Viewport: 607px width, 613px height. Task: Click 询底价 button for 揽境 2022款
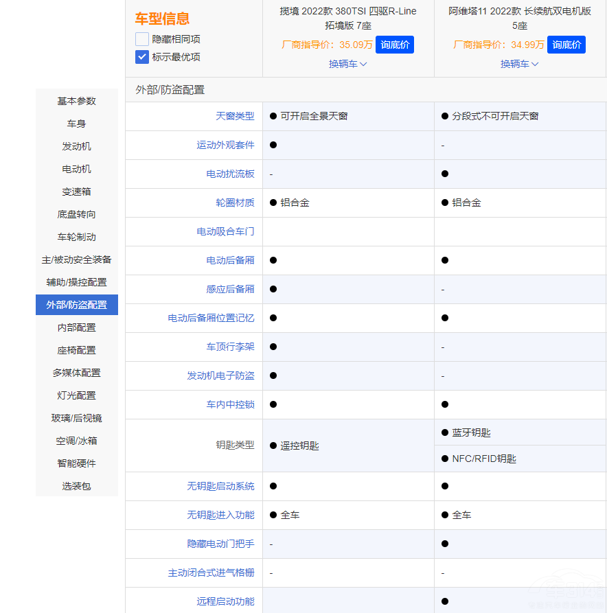click(395, 45)
